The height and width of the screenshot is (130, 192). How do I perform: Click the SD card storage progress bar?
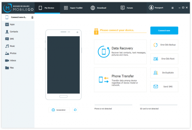[x=158, y=105]
